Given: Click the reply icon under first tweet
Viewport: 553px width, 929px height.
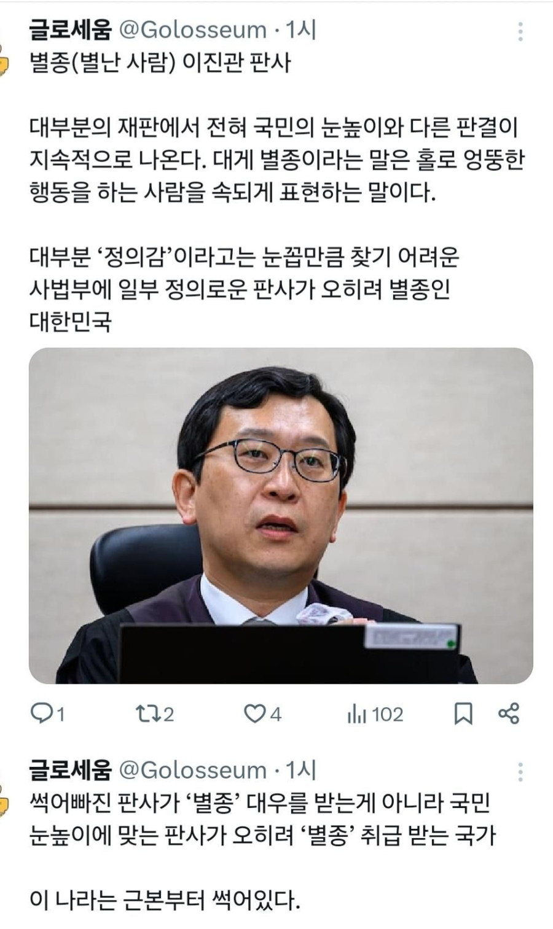Looking at the screenshot, I should pos(41,713).
